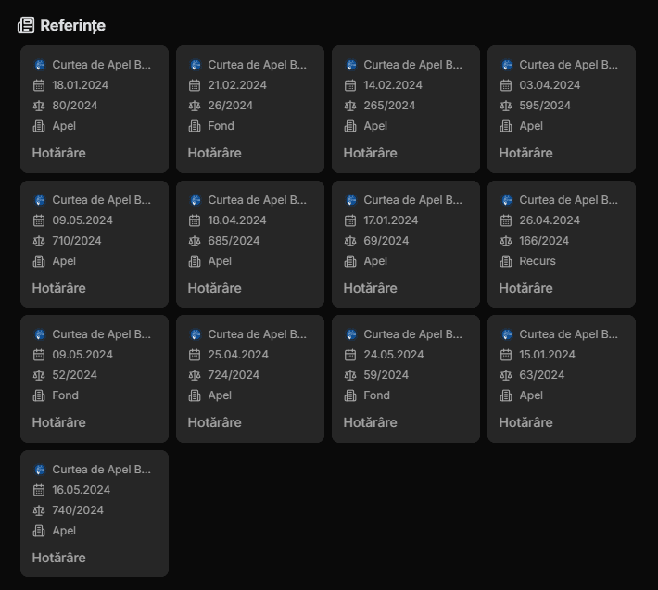Open the Hotărâre for case 59/2024

[x=370, y=422]
